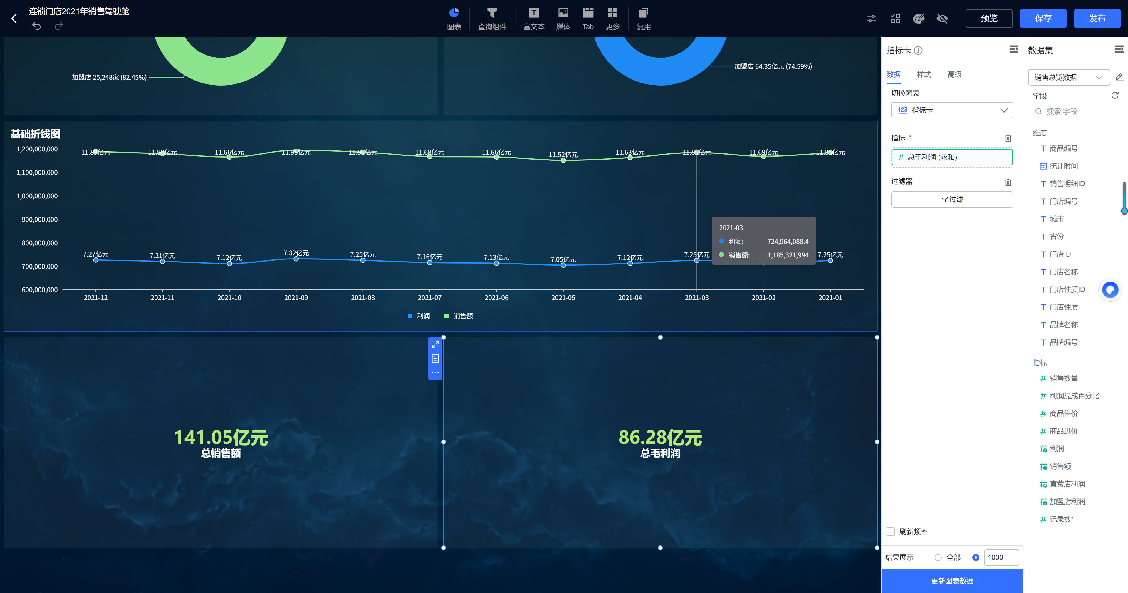Screen dimensions: 1128x593
Task: Open the 切换图表 指标卡 dropdown
Action: pyautogui.click(x=952, y=110)
